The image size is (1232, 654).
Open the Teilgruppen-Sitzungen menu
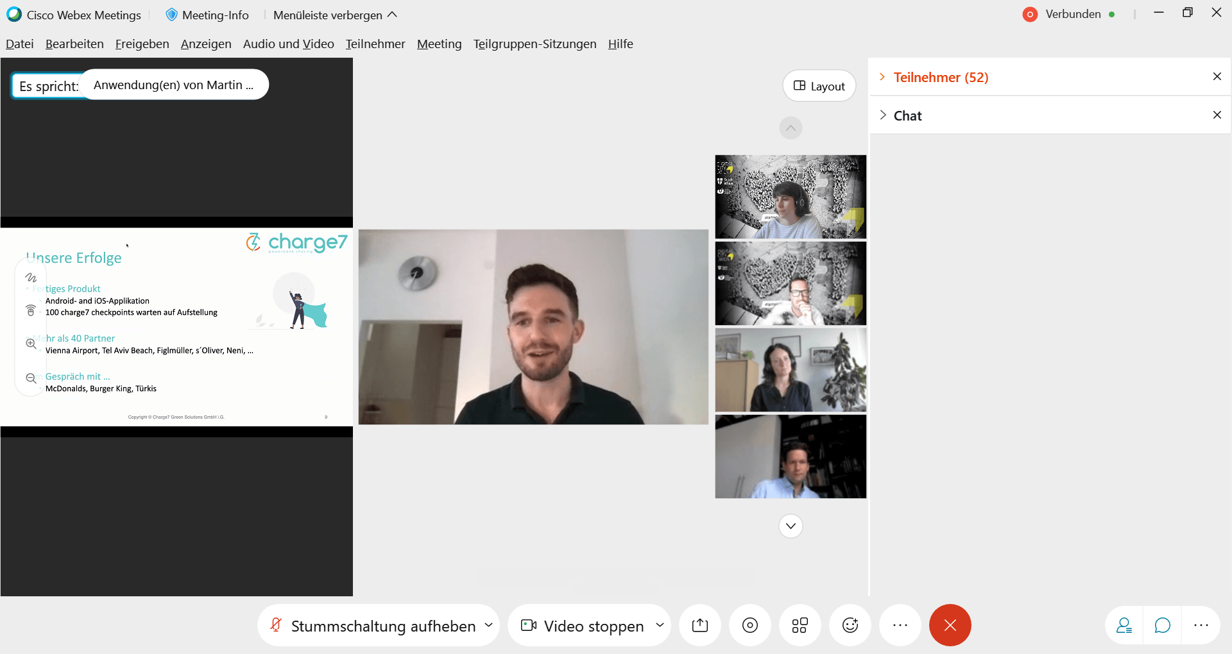[535, 44]
